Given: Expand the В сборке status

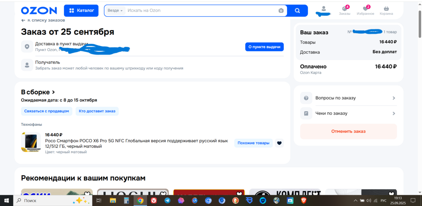Looking at the screenshot, I should click(x=38, y=92).
